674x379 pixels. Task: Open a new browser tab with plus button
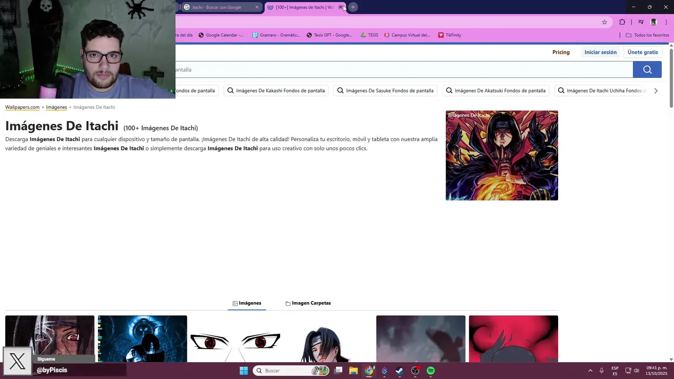[353, 7]
